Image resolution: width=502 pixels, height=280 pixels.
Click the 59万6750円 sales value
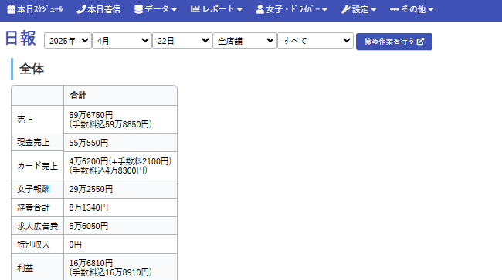click(91, 115)
